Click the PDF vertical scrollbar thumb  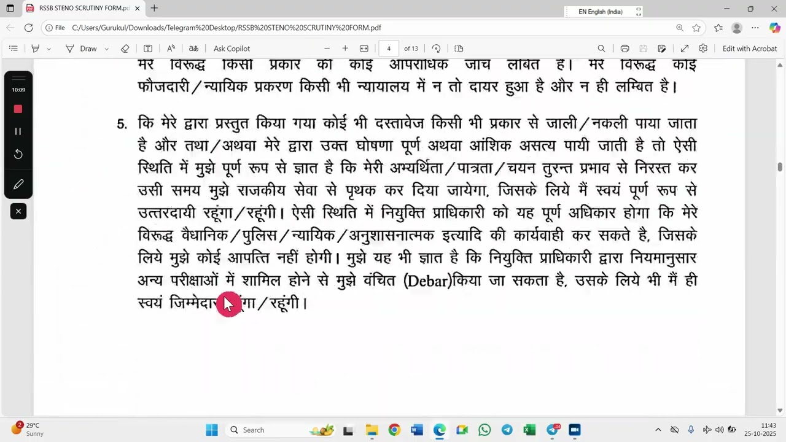click(x=780, y=167)
